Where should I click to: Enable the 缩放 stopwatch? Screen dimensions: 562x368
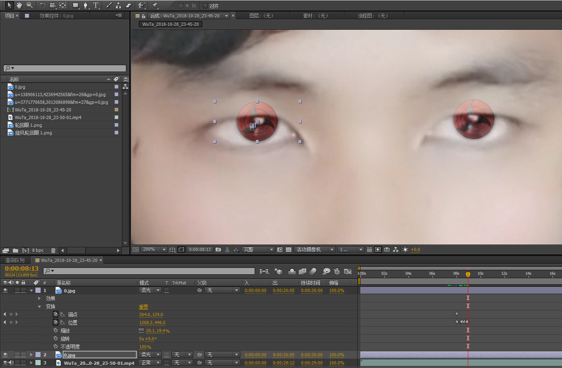click(56, 330)
